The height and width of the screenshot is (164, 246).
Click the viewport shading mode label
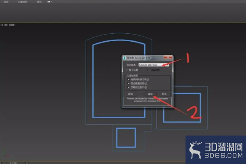(x=12, y=25)
